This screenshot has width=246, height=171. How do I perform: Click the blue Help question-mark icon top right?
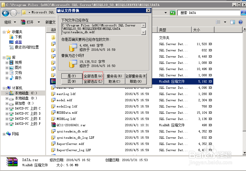point(240,22)
